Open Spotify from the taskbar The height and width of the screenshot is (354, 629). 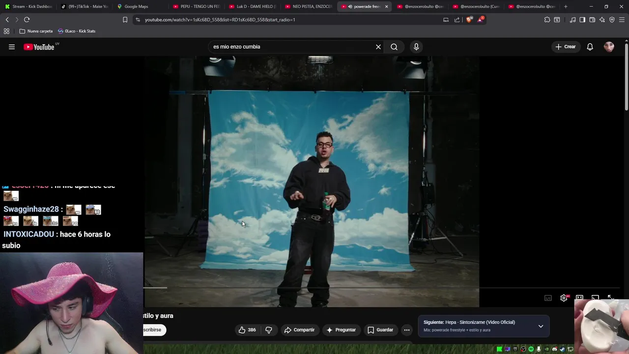[531, 349]
